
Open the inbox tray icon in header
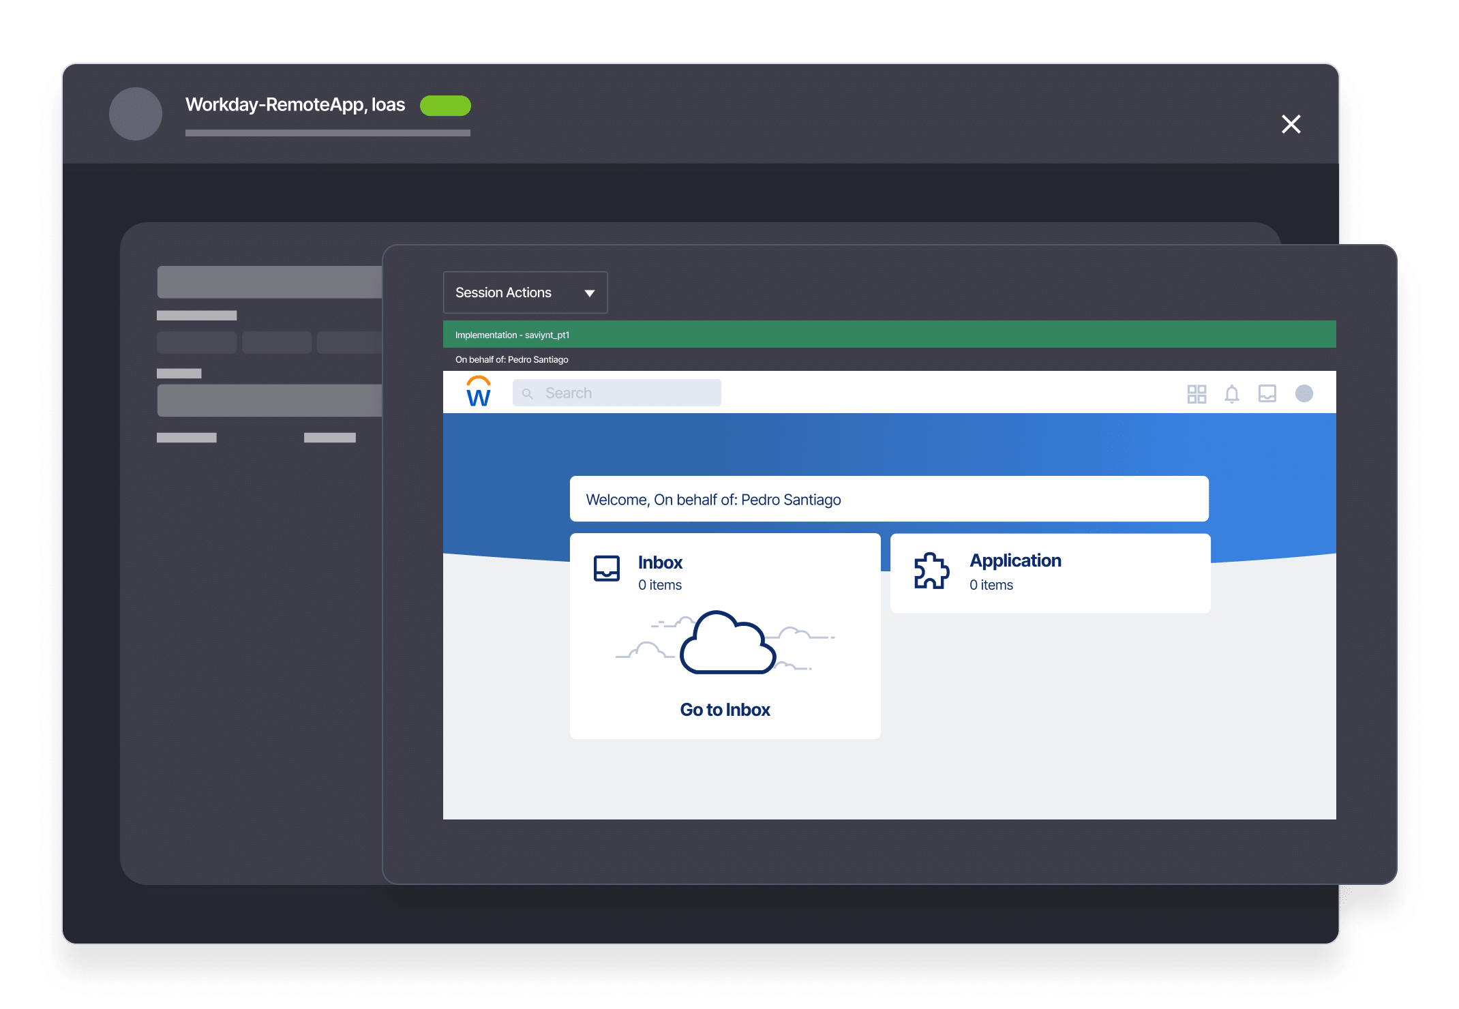(x=1267, y=393)
